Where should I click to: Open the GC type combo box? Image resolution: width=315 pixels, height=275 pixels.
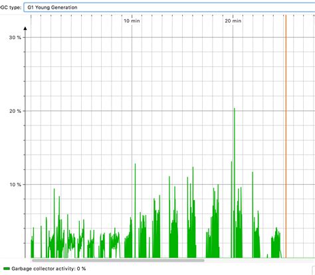tap(169, 7)
